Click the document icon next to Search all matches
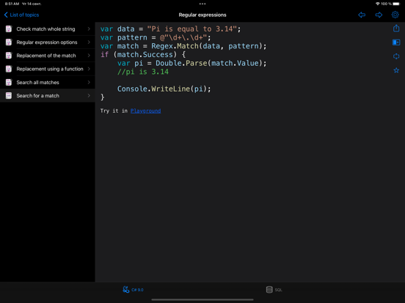 pos(9,82)
